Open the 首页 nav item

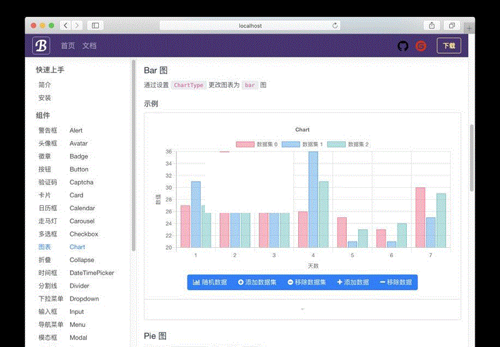[x=67, y=46]
